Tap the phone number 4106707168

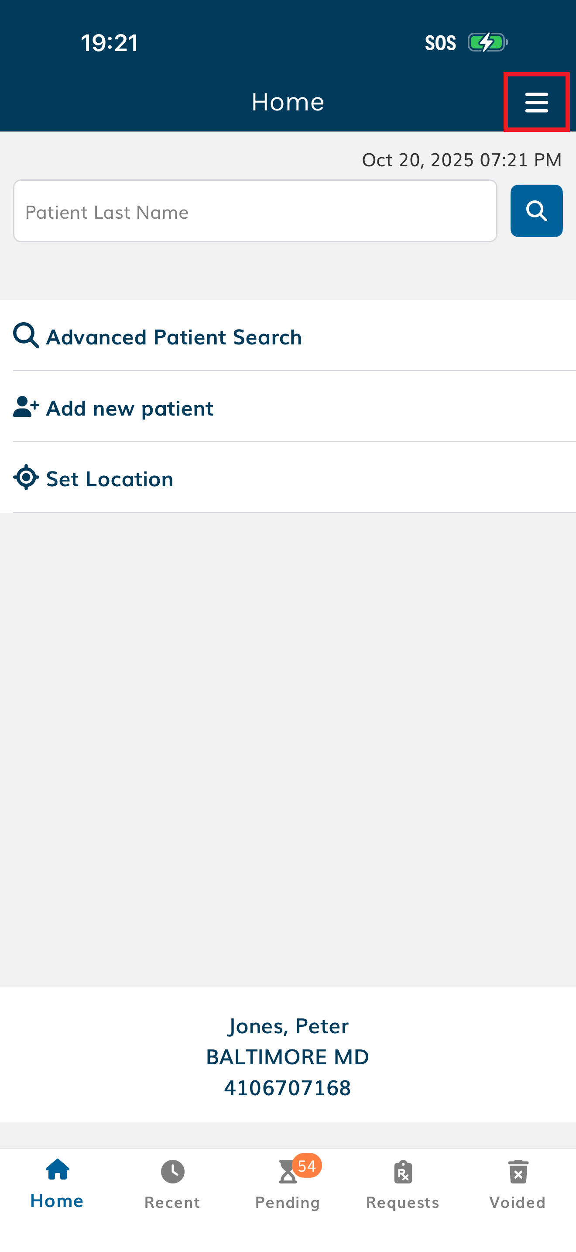[288, 1088]
